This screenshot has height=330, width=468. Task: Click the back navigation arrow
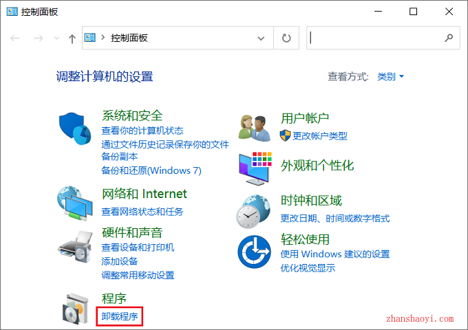[x=15, y=38]
